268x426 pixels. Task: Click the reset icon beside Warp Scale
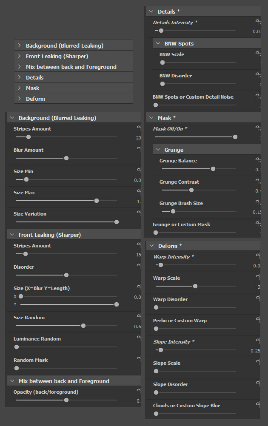tap(258, 278)
